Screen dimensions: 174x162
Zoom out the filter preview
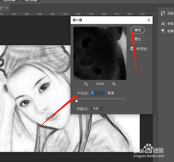(x=86, y=84)
